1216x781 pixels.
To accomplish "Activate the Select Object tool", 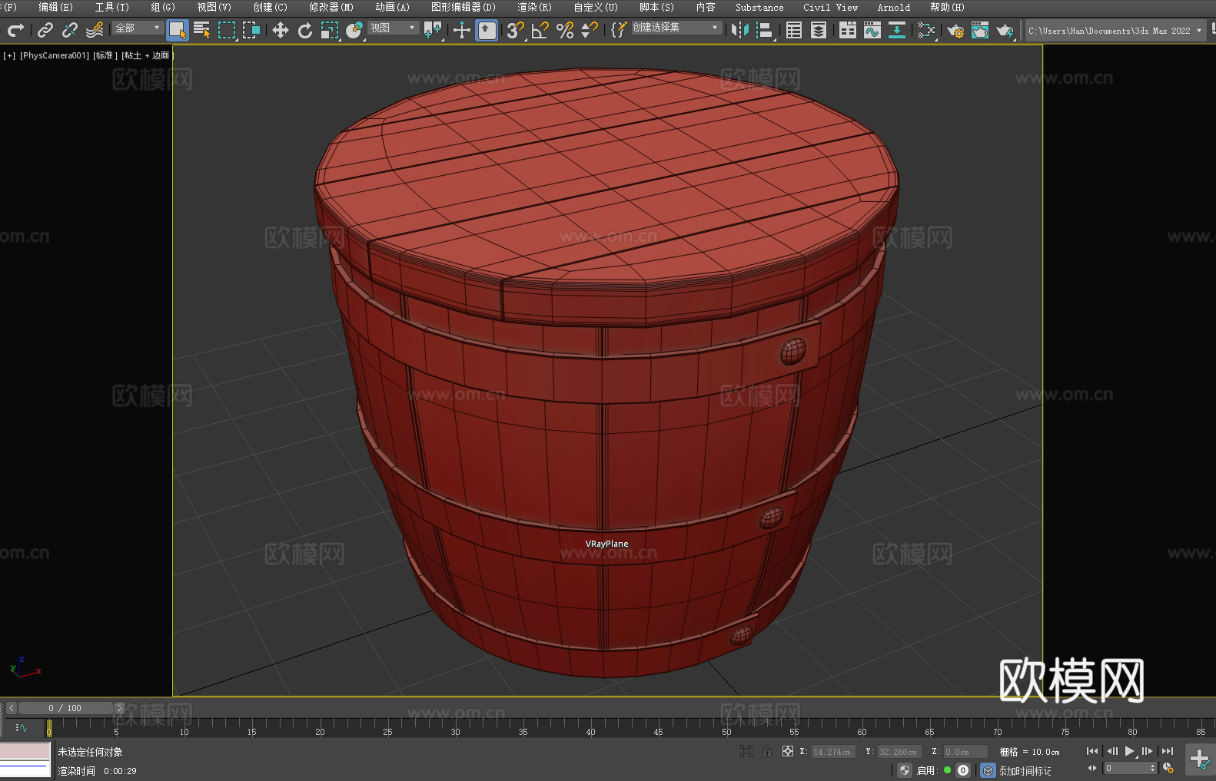I will tap(178, 30).
